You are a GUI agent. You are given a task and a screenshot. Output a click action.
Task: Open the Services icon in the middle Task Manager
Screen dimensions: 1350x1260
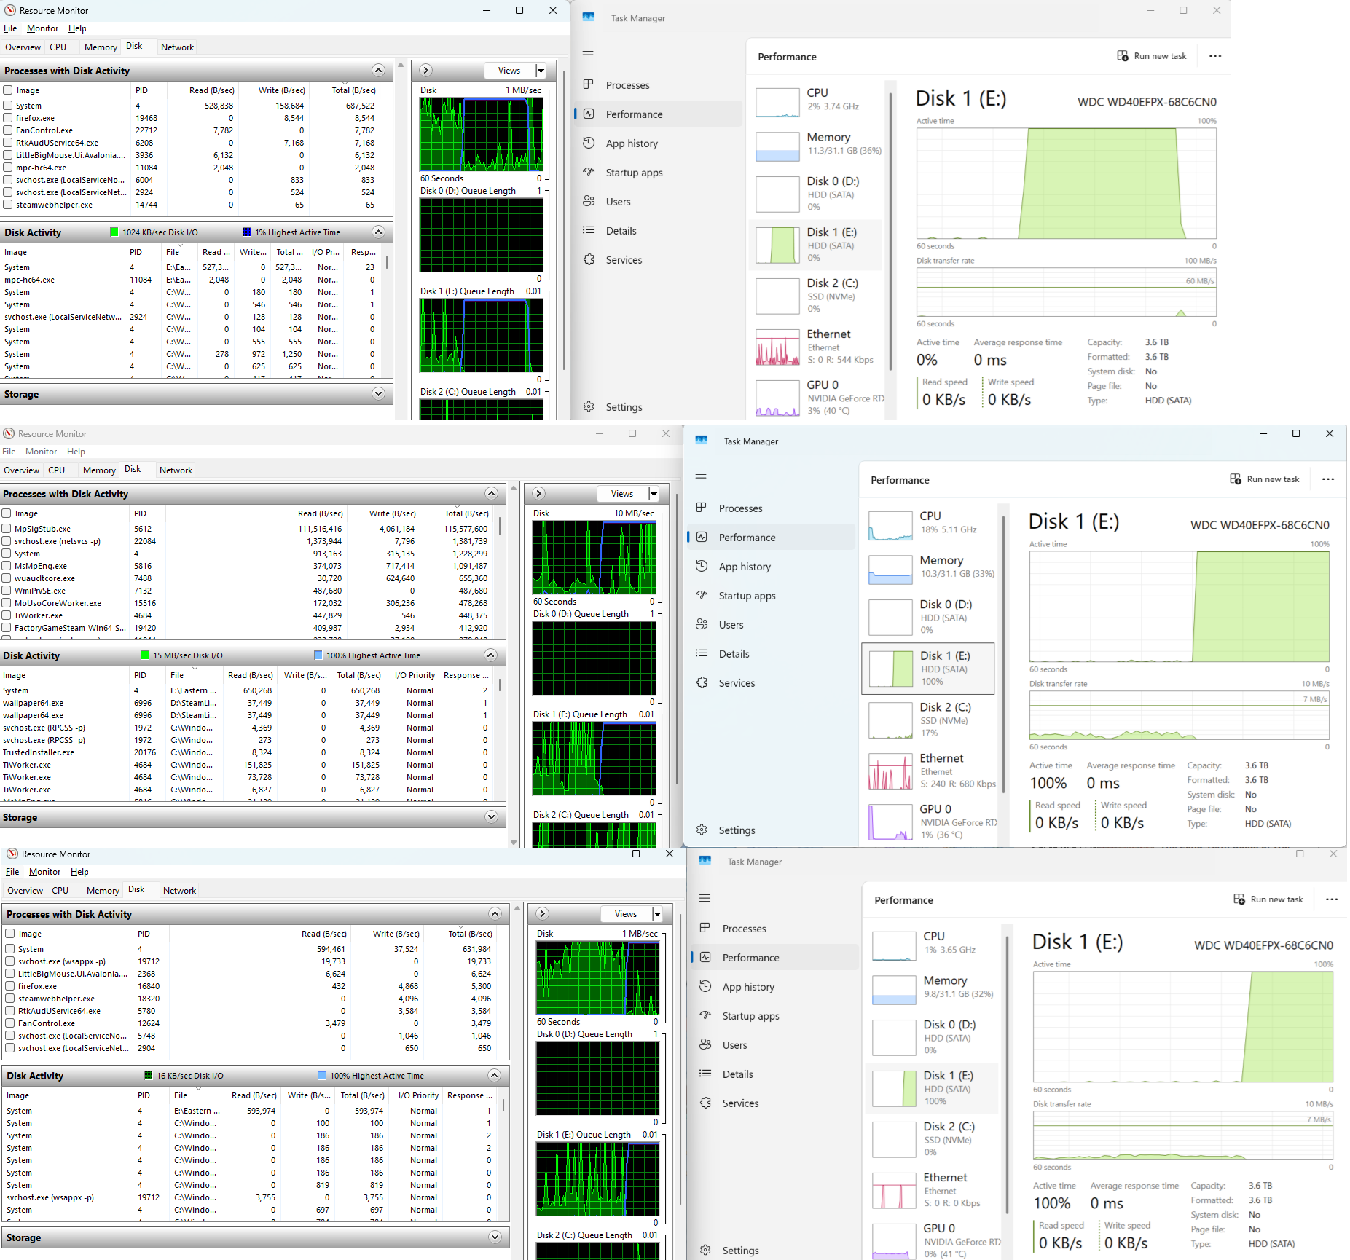pyautogui.click(x=702, y=682)
